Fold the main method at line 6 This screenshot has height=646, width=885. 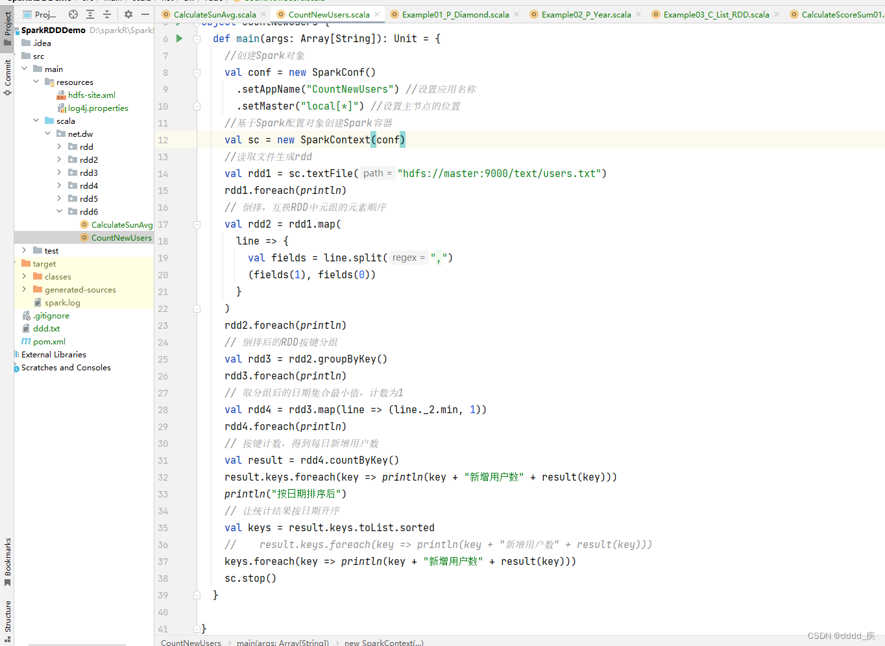pyautogui.click(x=197, y=39)
